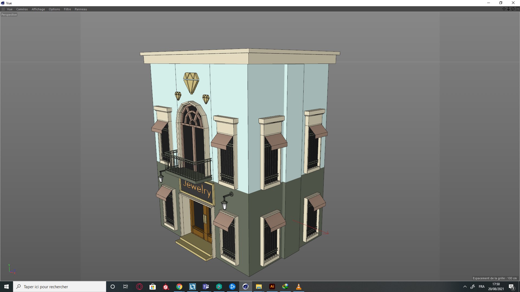Switch to Cinema 4D in the taskbar
Viewport: 520px width, 292px height.
pos(245,287)
